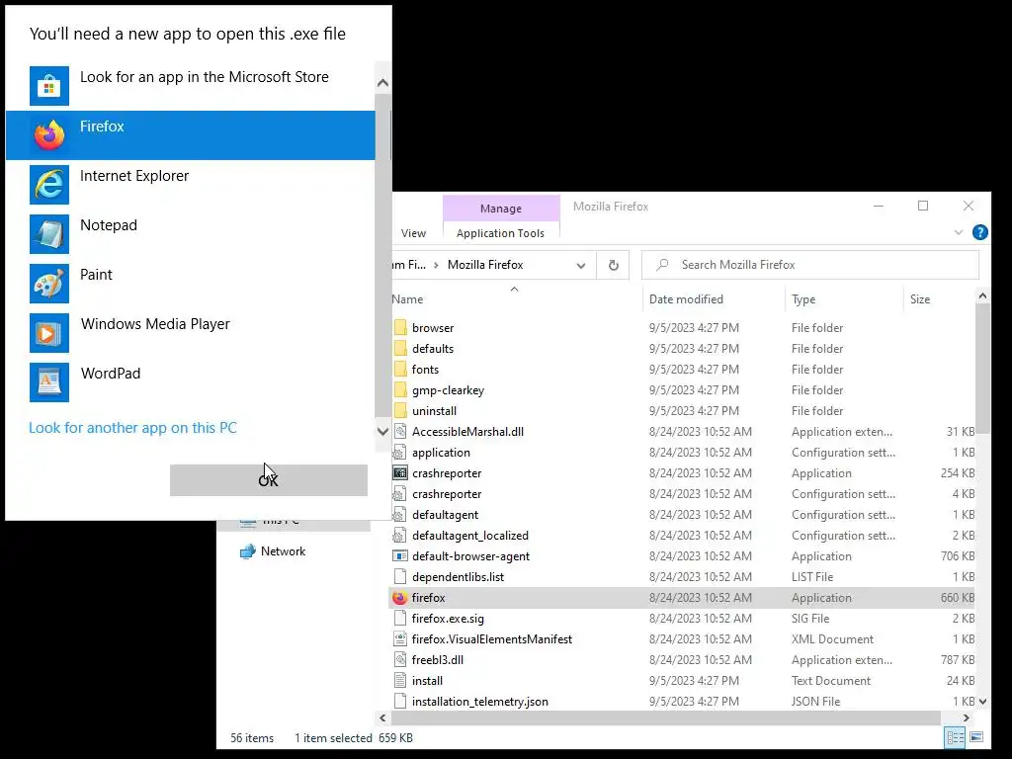Click the AccessibleMarshal.dll file icon
This screenshot has width=1012, height=759.
[400, 432]
